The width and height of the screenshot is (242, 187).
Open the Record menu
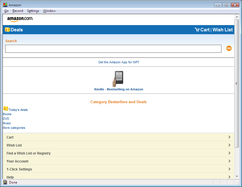coord(18,11)
